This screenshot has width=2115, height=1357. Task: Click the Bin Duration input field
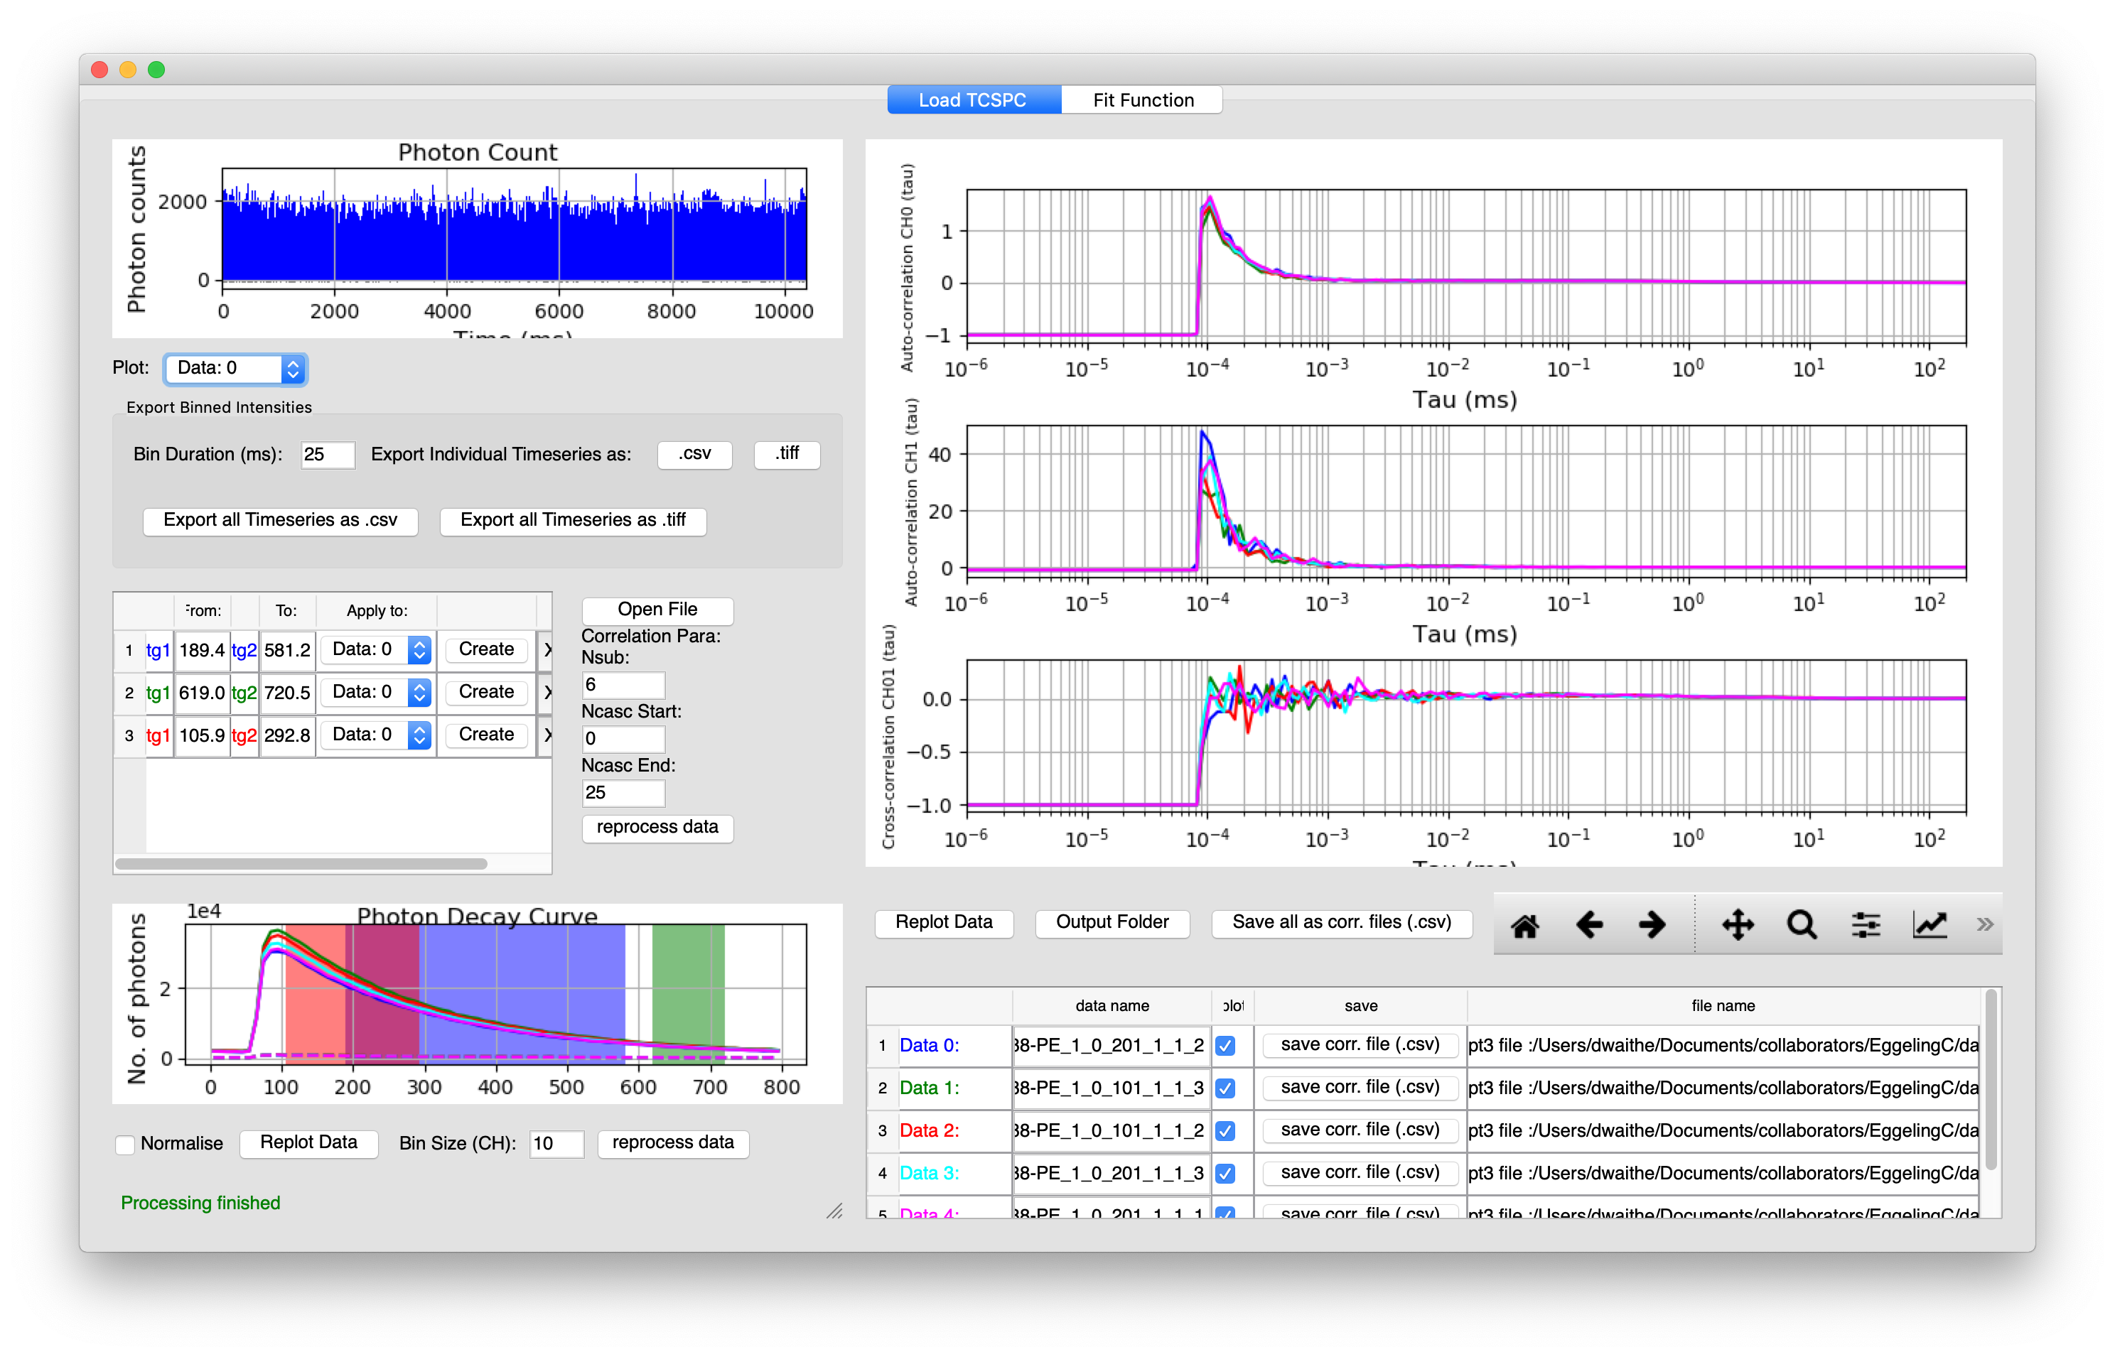click(327, 455)
